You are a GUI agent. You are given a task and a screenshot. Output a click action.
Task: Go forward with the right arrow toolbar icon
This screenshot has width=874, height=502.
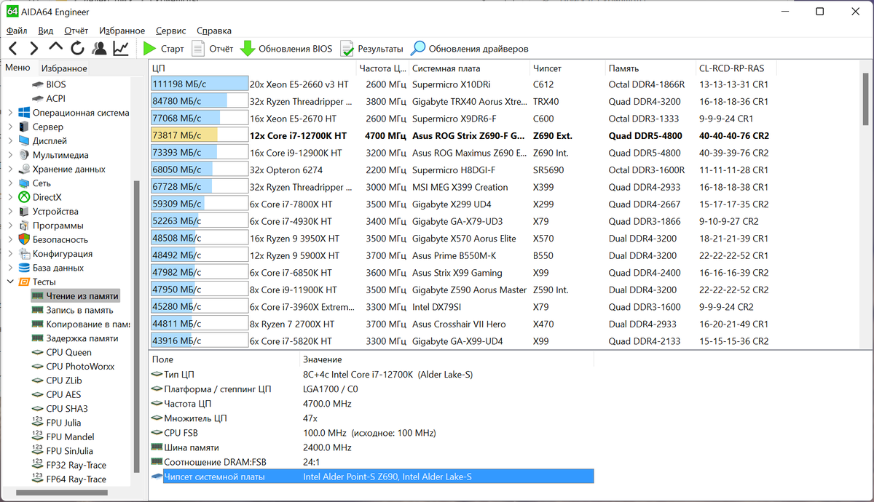tap(34, 49)
